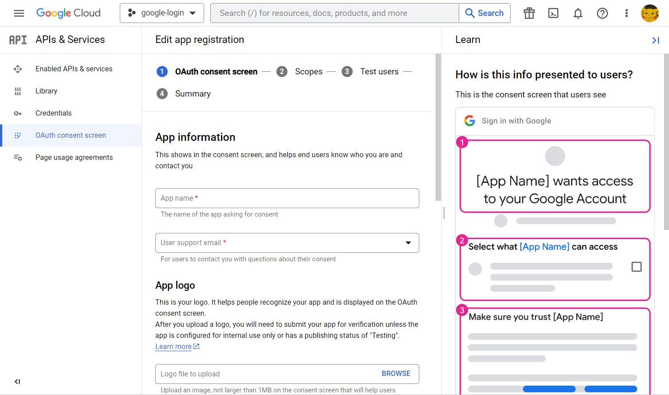Image resolution: width=669 pixels, height=395 pixels.
Task: Open the User support email dropdown
Action: (x=287, y=243)
